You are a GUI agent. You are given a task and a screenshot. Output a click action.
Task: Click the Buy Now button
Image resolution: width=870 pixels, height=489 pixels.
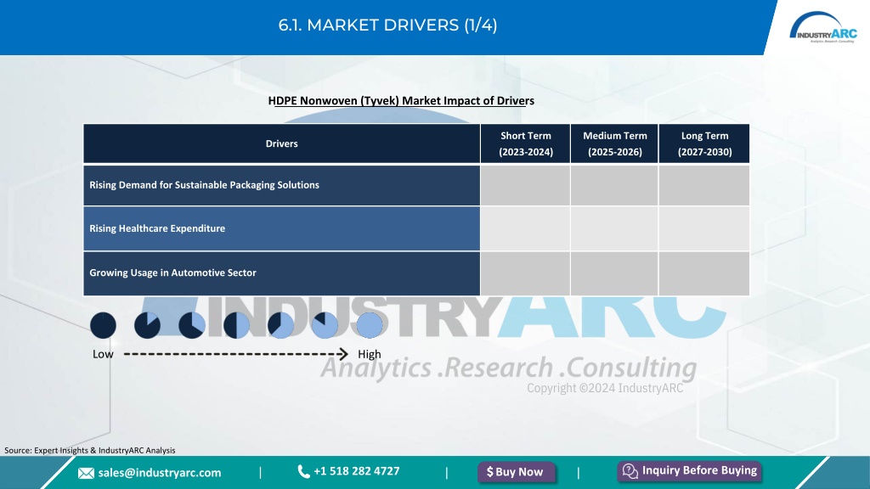[x=516, y=472]
